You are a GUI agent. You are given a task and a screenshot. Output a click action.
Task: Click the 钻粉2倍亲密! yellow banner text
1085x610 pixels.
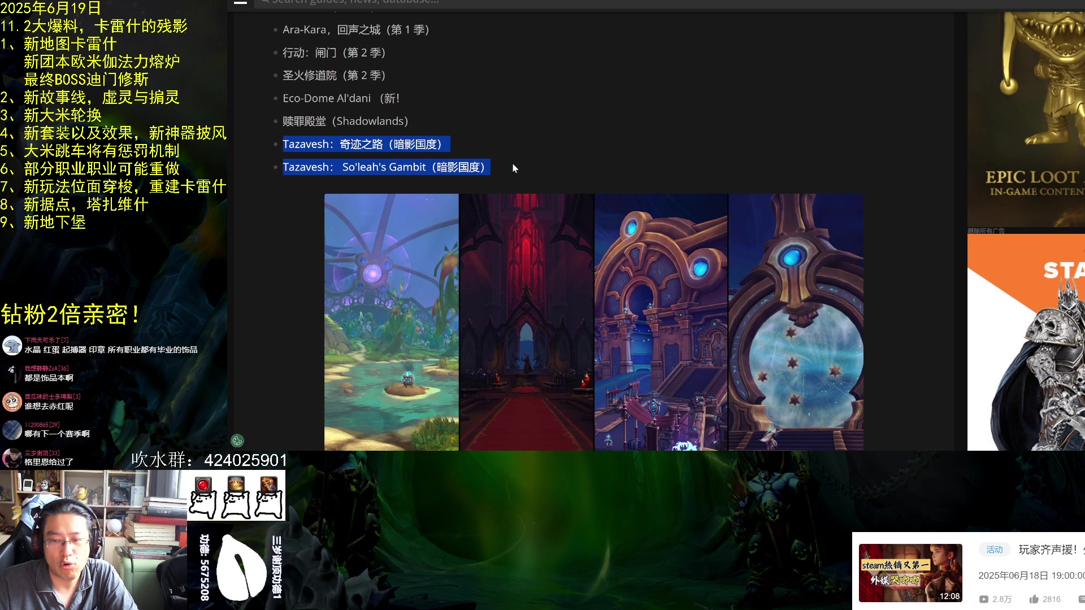click(71, 314)
